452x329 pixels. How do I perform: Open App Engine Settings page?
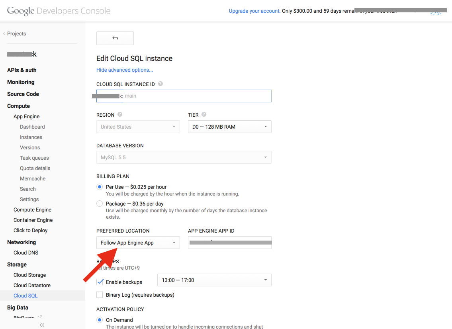point(29,200)
